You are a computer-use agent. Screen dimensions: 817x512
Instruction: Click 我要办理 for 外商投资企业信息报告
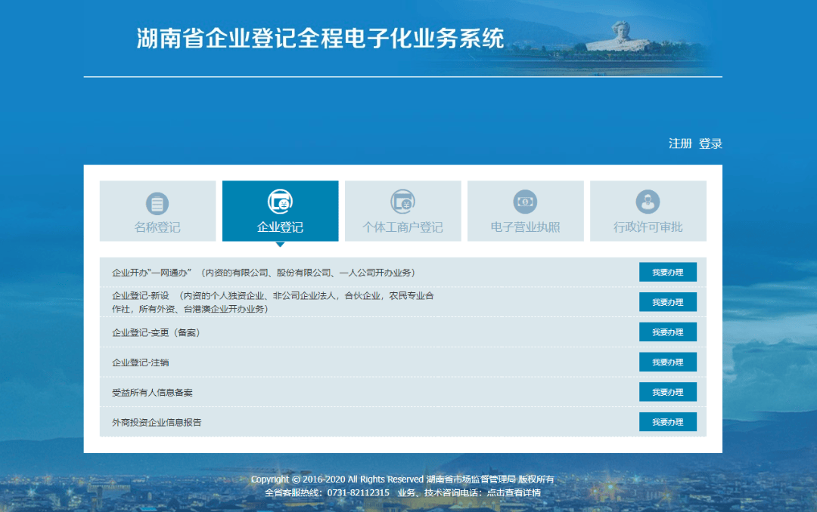pos(668,421)
